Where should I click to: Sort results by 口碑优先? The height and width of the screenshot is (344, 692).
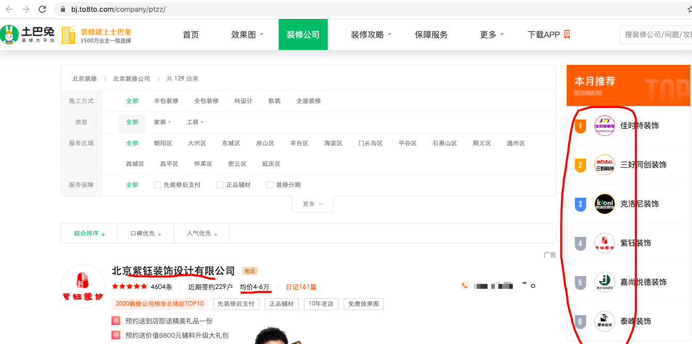point(146,233)
